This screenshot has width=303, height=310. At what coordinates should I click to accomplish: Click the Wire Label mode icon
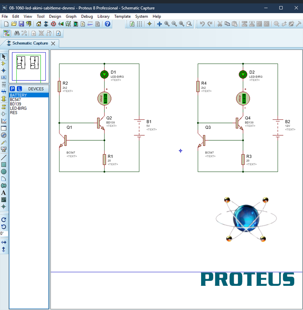tap(4, 77)
